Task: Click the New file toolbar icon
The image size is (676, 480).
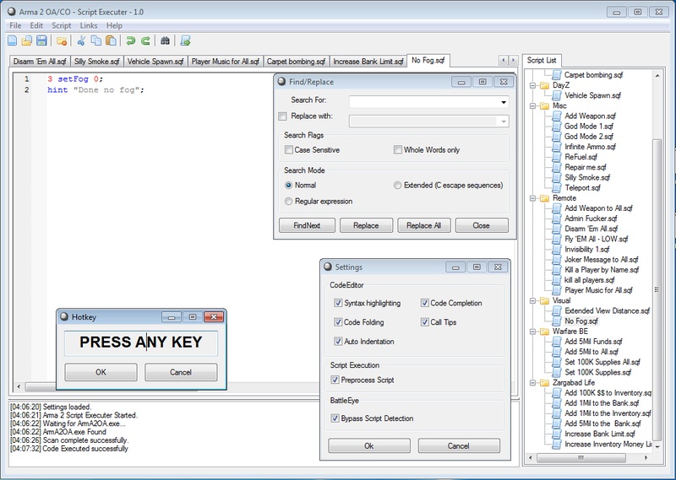Action: click(x=13, y=40)
